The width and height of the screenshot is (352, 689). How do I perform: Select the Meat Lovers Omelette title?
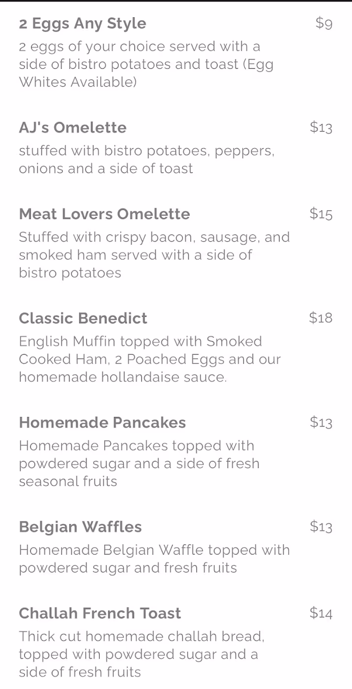[x=104, y=214]
